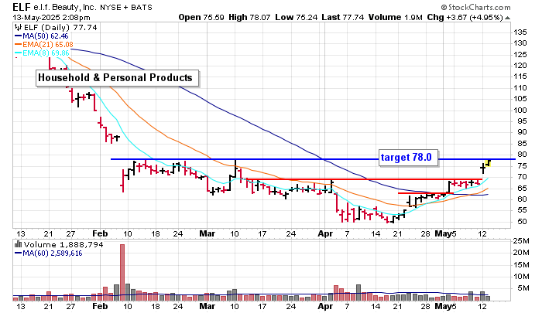
Task: Click the target 78.0 annotation box
Action: 408,158
